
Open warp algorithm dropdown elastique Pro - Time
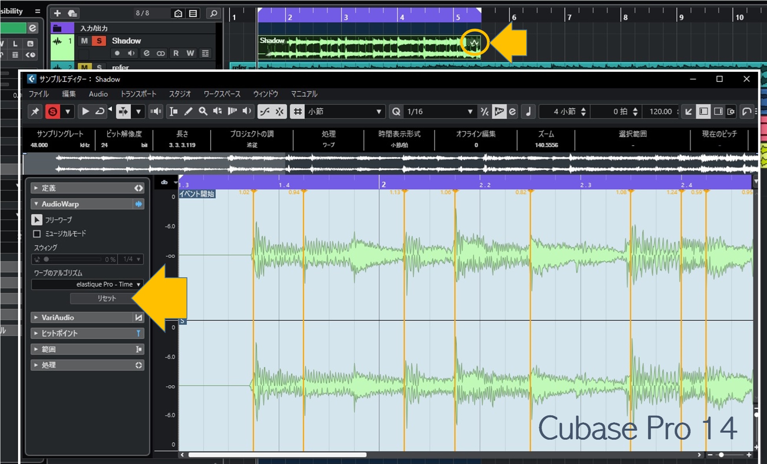(x=87, y=284)
